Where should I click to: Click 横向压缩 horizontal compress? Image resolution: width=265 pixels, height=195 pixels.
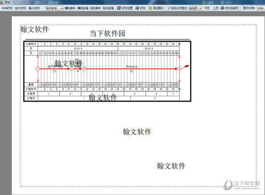coord(83,8)
